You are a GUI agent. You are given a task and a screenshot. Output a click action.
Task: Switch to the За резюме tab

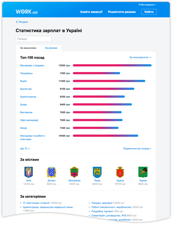point(51,48)
